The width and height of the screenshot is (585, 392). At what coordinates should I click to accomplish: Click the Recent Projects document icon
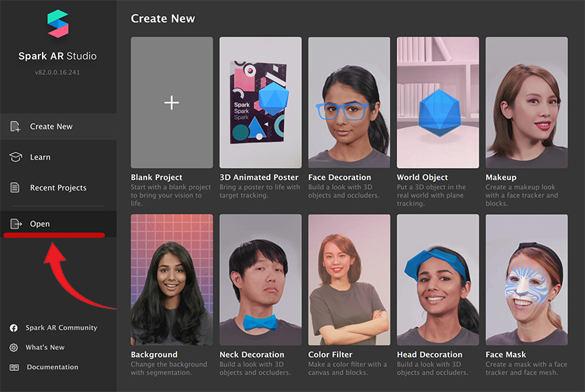coord(15,188)
